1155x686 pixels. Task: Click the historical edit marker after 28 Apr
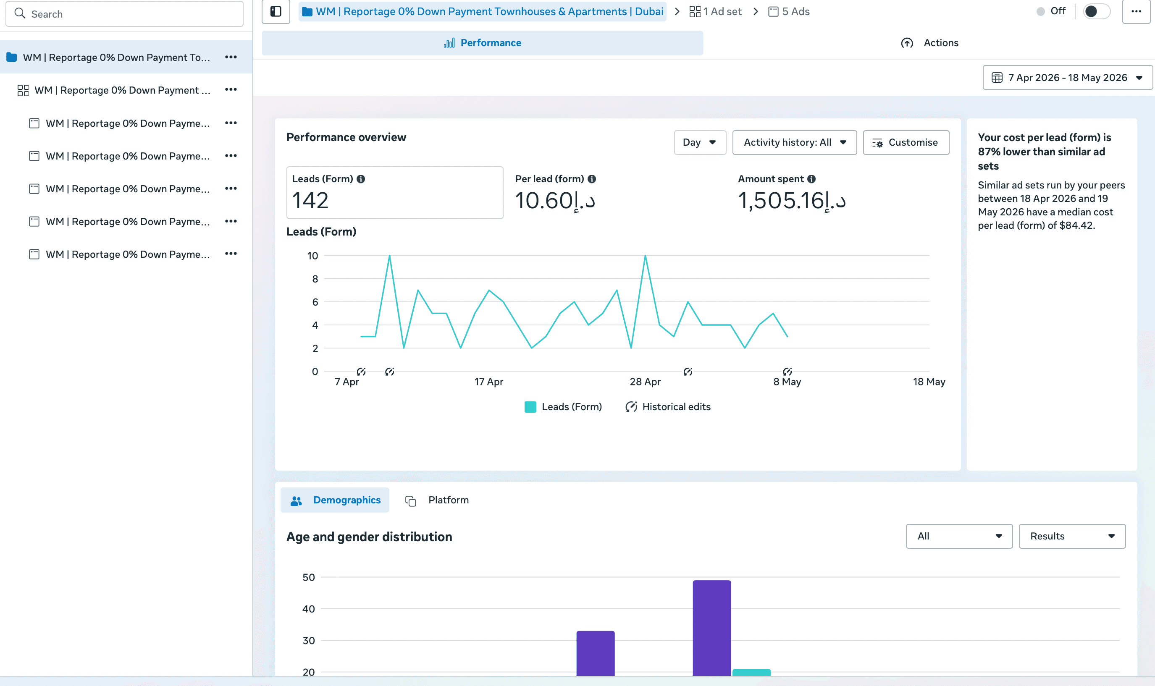point(688,372)
